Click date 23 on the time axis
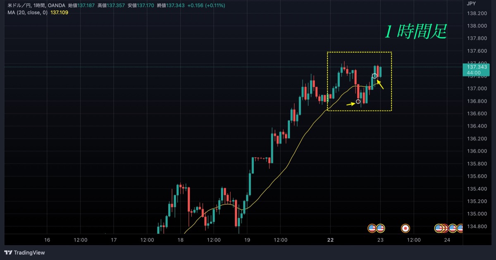The width and height of the screenshot is (496, 260). pos(381,240)
